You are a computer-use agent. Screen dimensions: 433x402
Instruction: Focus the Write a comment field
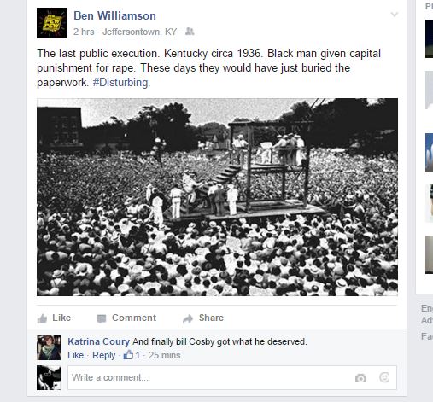(232, 377)
